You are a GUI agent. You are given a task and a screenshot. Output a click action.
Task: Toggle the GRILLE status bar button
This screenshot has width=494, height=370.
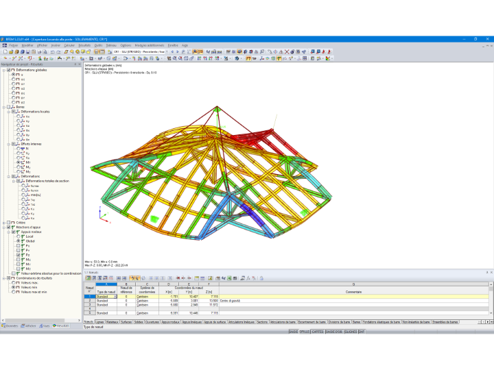point(305,332)
